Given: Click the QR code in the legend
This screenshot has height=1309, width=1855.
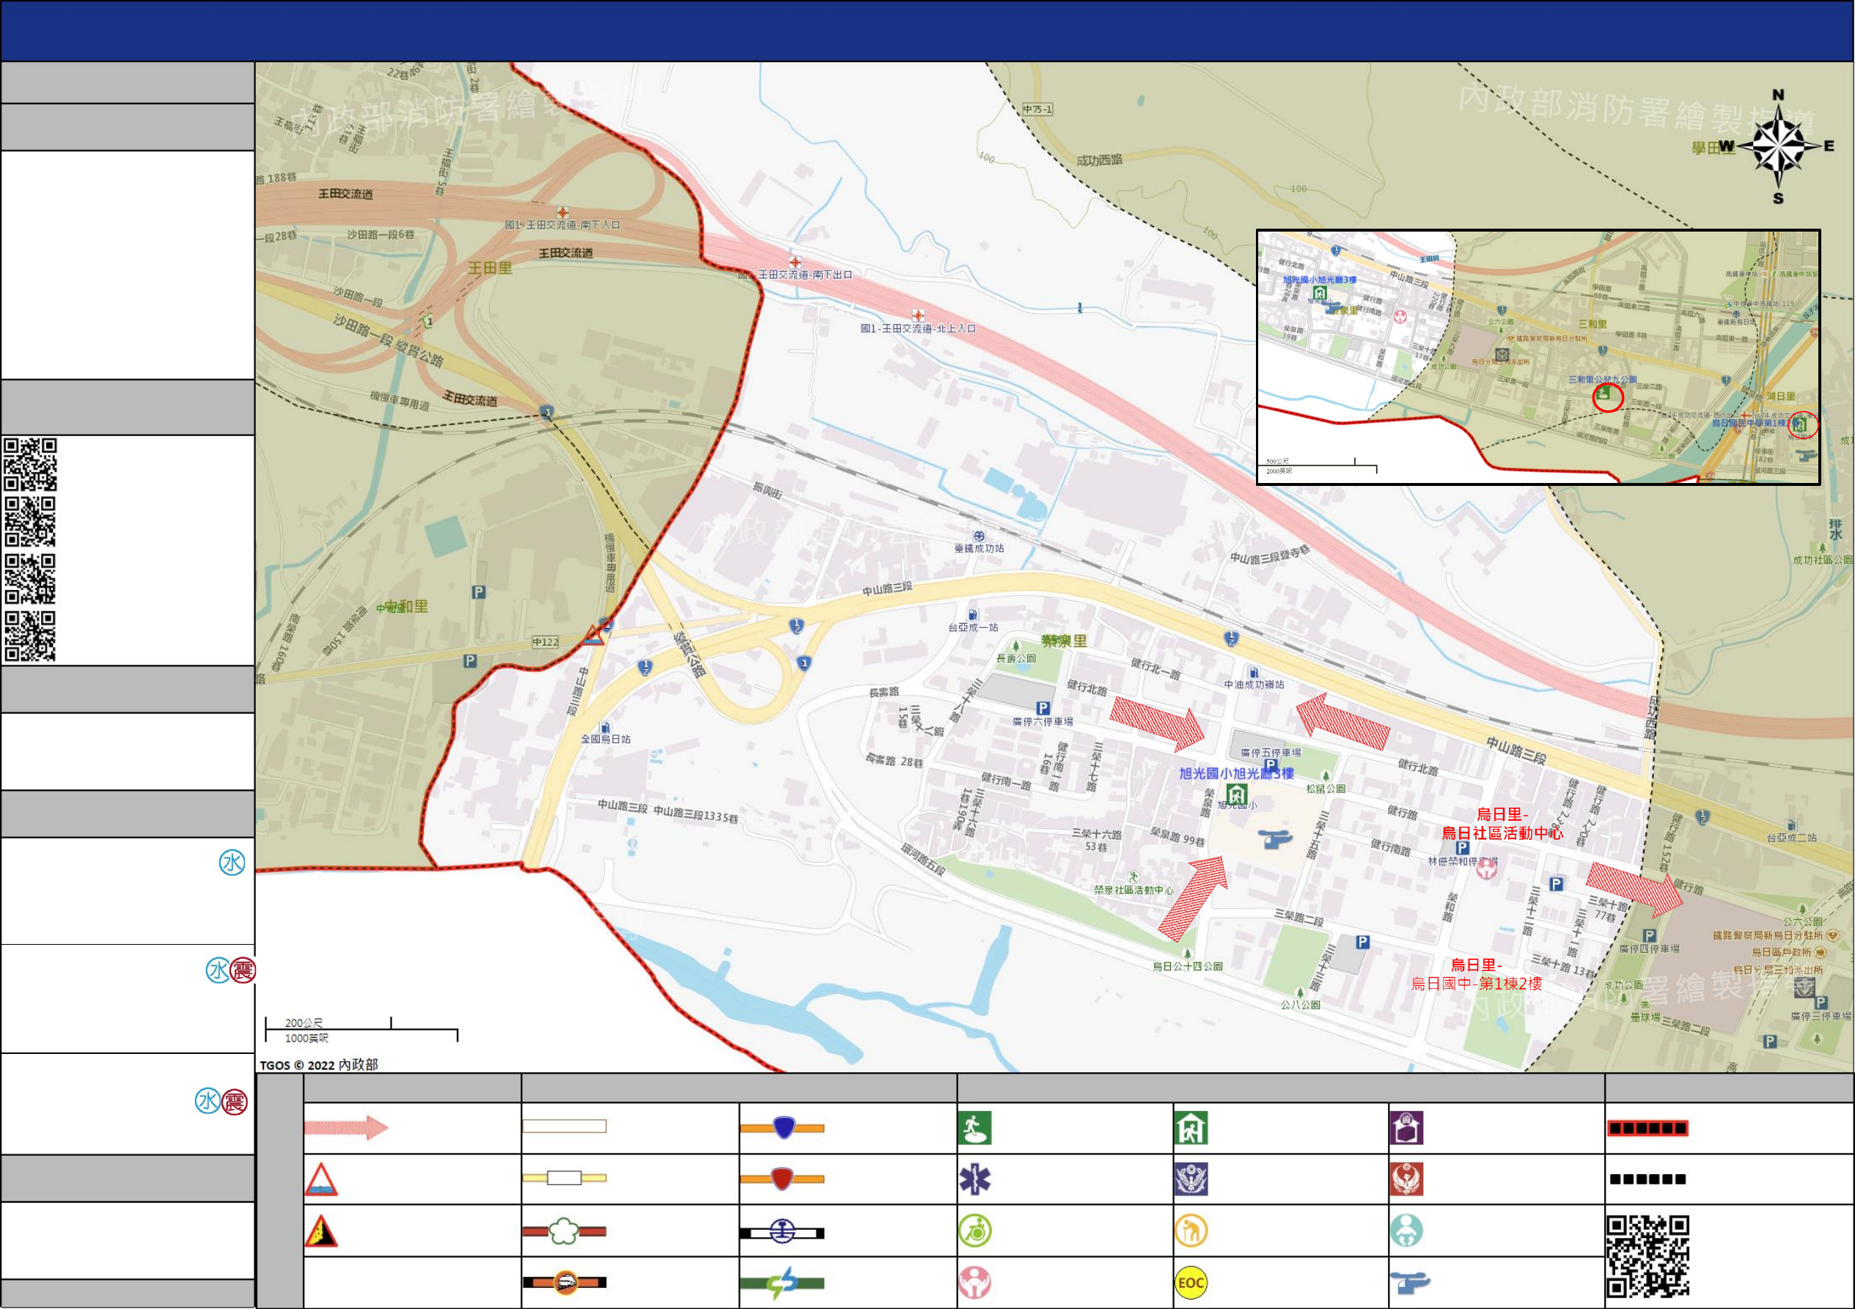Looking at the screenshot, I should (1648, 1255).
